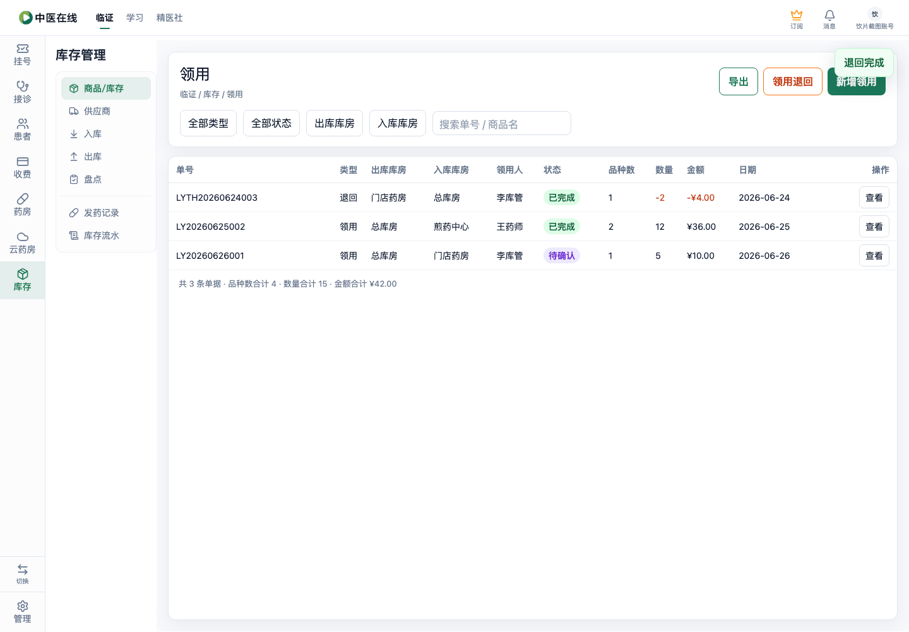Click the 日期 column header
Image resolution: width=909 pixels, height=632 pixels.
pyautogui.click(x=747, y=170)
